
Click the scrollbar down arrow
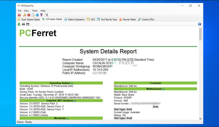click(x=200, y=119)
